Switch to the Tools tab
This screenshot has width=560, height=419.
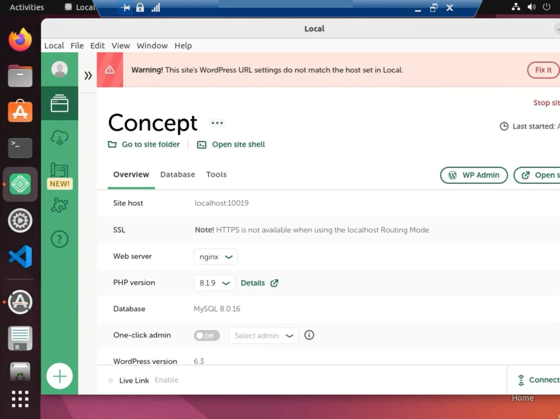216,174
